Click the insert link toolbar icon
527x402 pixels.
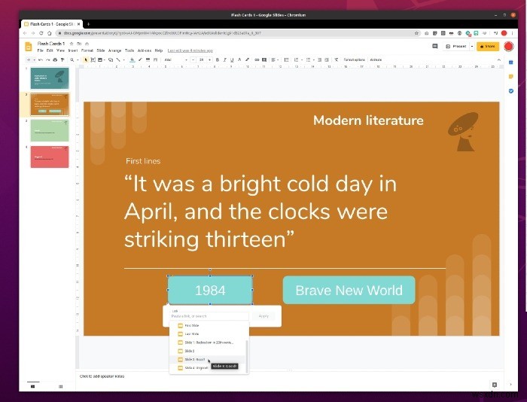257,59
